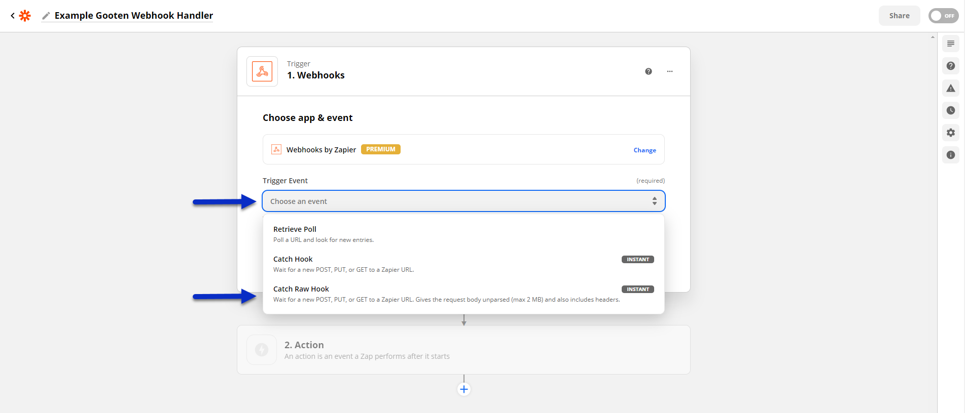The width and height of the screenshot is (965, 413).
Task: Select the Catch Hook option
Action: [x=463, y=264]
